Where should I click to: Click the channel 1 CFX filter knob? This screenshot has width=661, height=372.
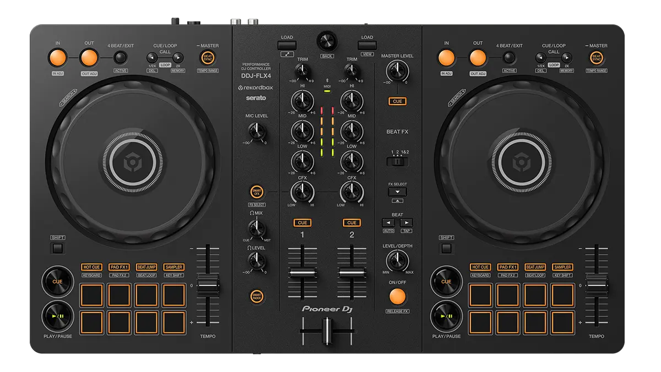[x=302, y=192]
